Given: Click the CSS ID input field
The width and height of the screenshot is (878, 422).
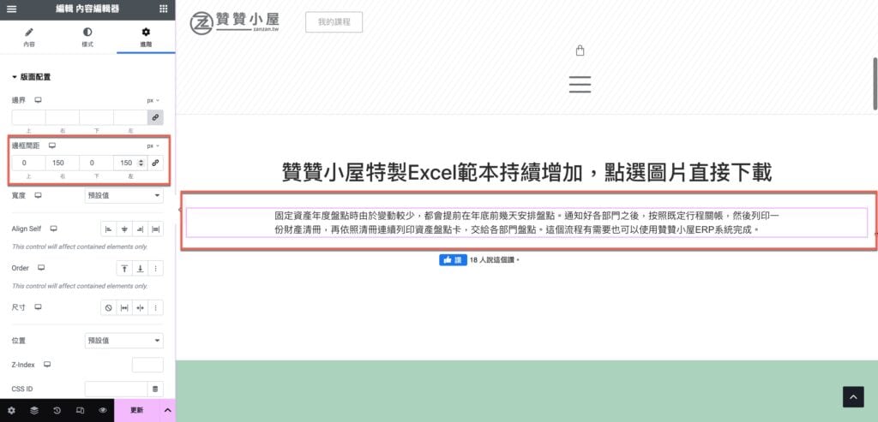Looking at the screenshot, I should pyautogui.click(x=116, y=389).
